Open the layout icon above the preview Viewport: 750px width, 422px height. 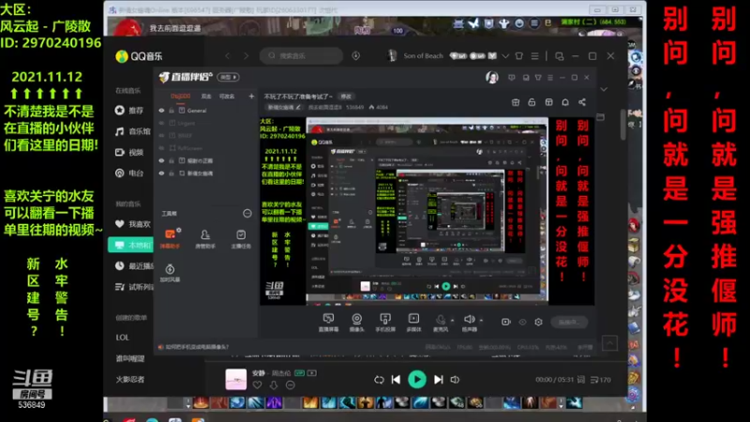click(548, 102)
